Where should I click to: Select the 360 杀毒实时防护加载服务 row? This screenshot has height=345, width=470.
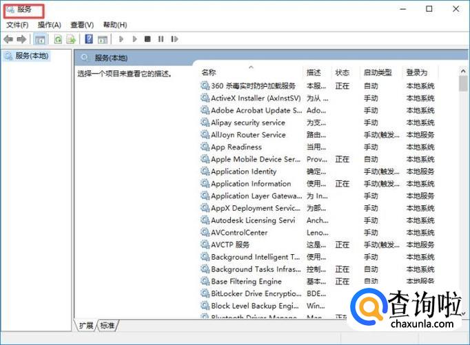(x=318, y=86)
